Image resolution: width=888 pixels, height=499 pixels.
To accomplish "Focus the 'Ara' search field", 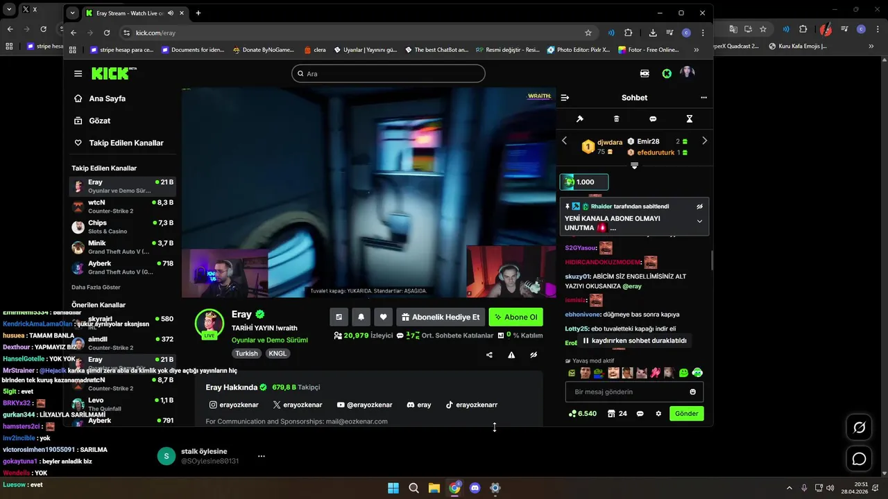I will click(x=388, y=73).
